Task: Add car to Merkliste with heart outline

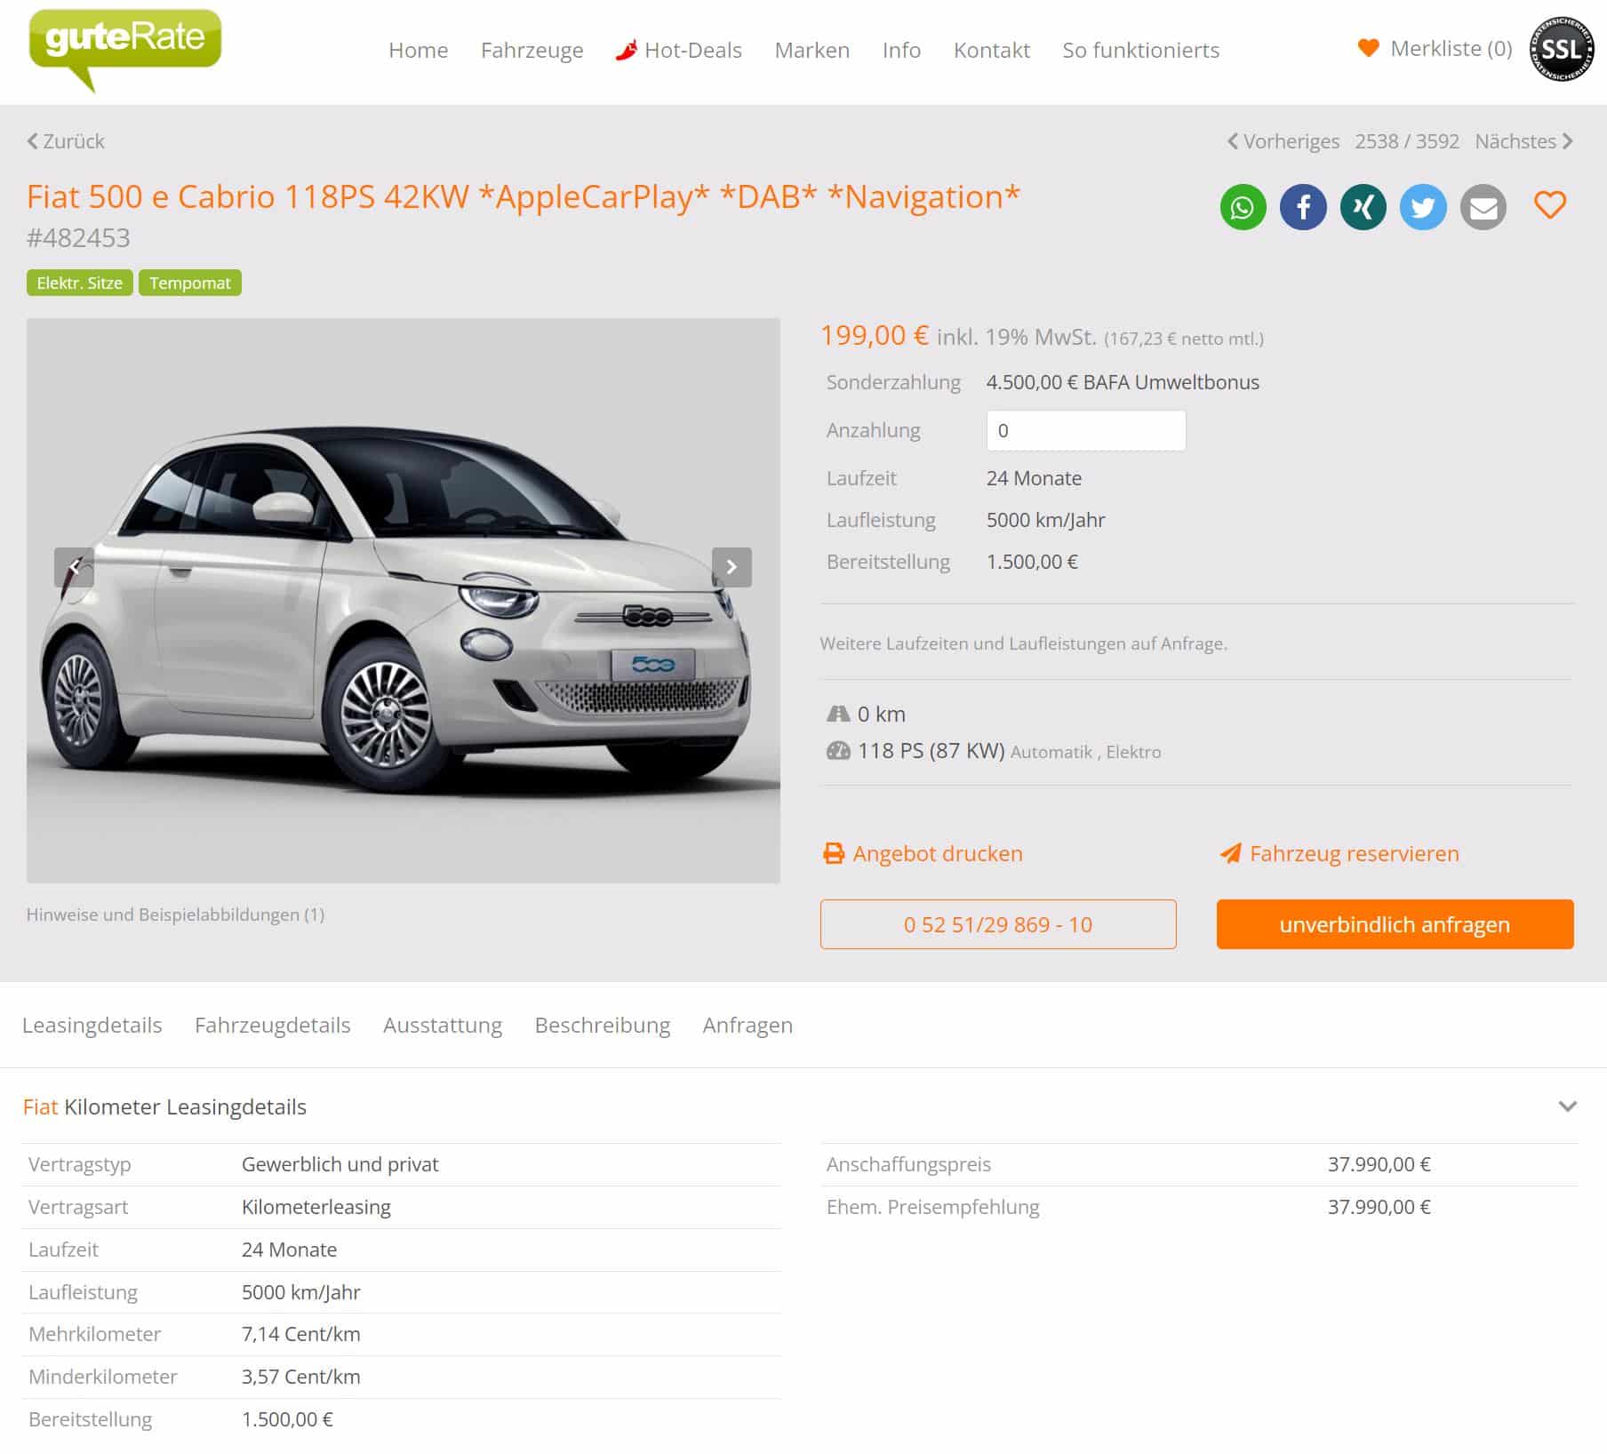Action: click(1550, 205)
